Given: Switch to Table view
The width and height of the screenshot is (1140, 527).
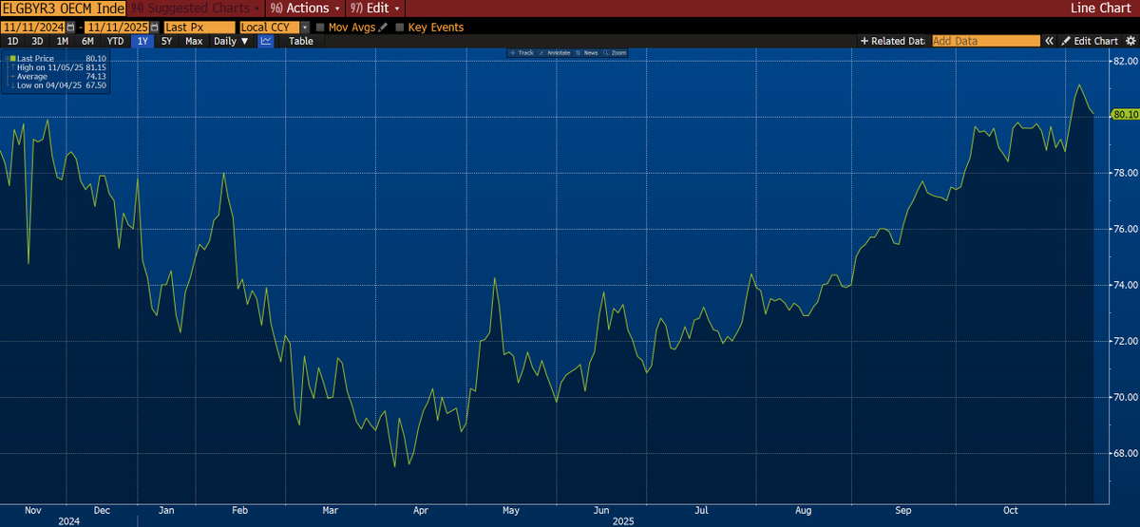Looking at the screenshot, I should [x=300, y=41].
